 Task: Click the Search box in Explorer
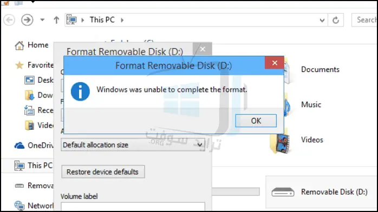coord(364,19)
